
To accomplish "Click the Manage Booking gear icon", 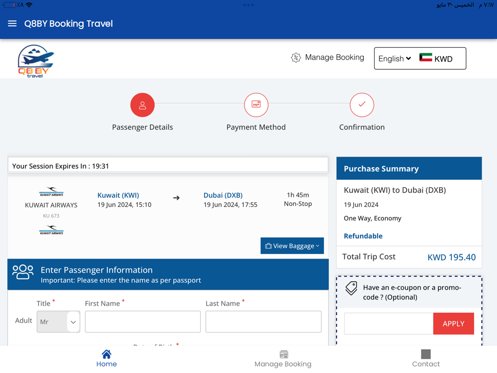I will pyautogui.click(x=296, y=57).
